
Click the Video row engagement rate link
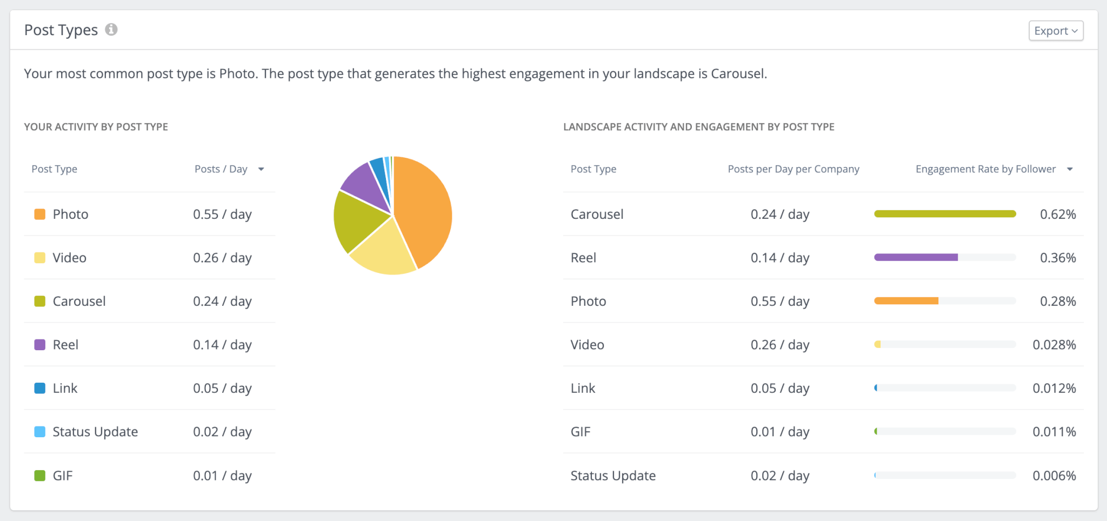coord(1053,344)
